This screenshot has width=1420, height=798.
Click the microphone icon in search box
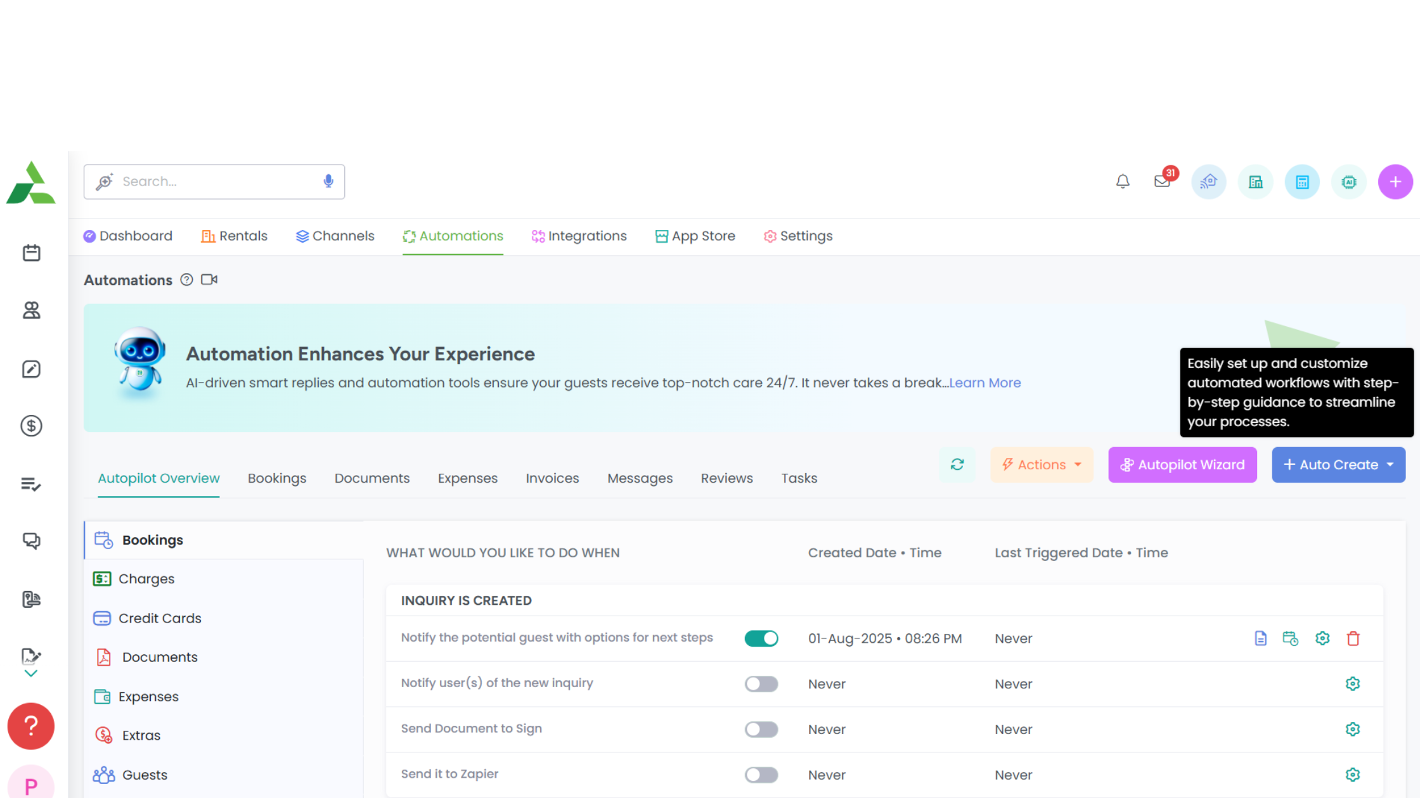click(328, 181)
